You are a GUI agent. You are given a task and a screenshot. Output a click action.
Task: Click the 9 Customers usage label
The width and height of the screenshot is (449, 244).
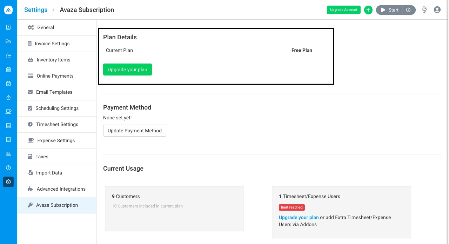coord(126,196)
